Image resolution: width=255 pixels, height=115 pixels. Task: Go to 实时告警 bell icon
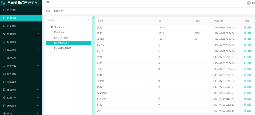[4, 58]
